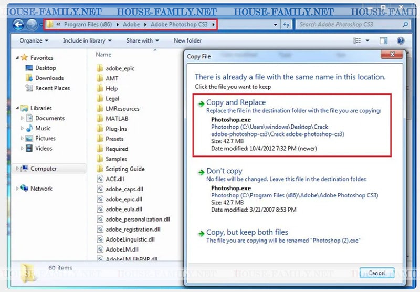
Task: Click Cancel in Copy File dialog
Action: [376, 273]
